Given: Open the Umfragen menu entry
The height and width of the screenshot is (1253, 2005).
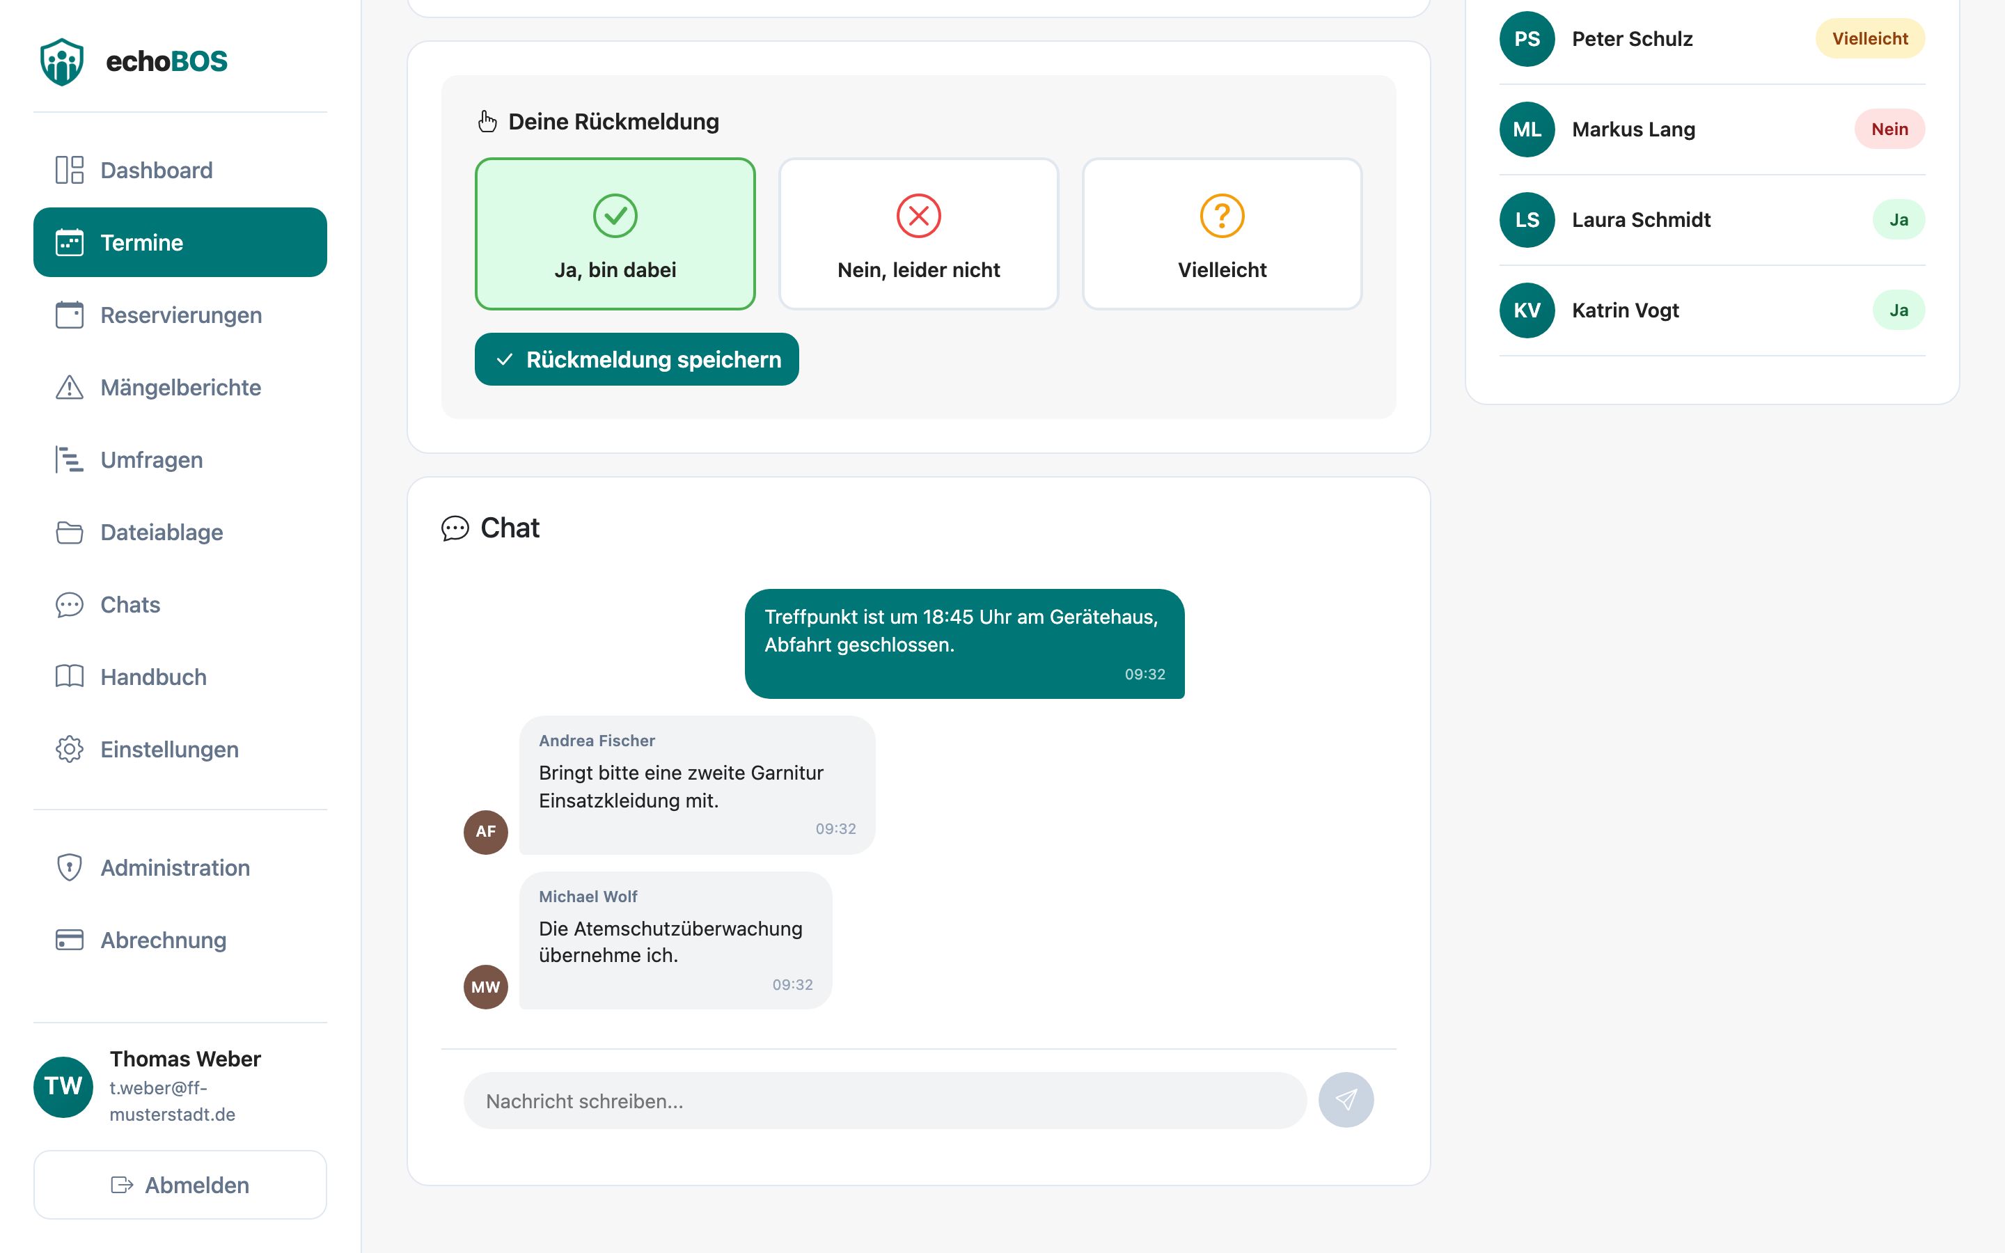Looking at the screenshot, I should (x=180, y=459).
